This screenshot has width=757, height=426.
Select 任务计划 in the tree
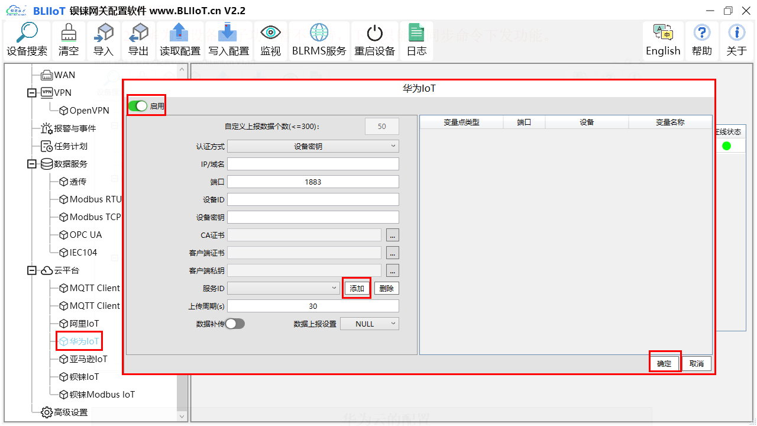coord(64,146)
